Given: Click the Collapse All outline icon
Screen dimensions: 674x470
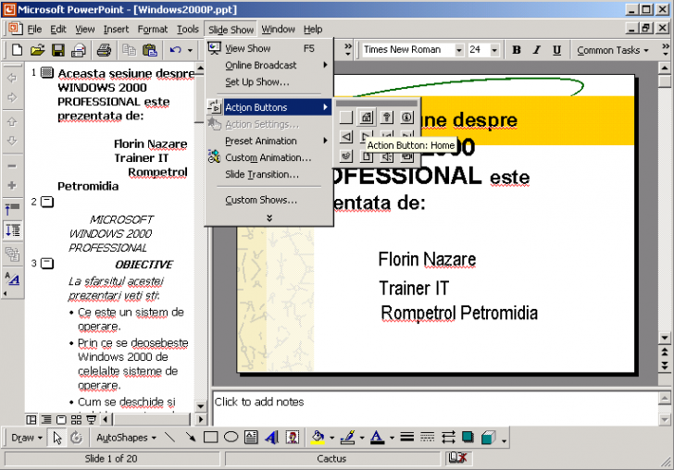Looking at the screenshot, I should pyautogui.click(x=12, y=209).
